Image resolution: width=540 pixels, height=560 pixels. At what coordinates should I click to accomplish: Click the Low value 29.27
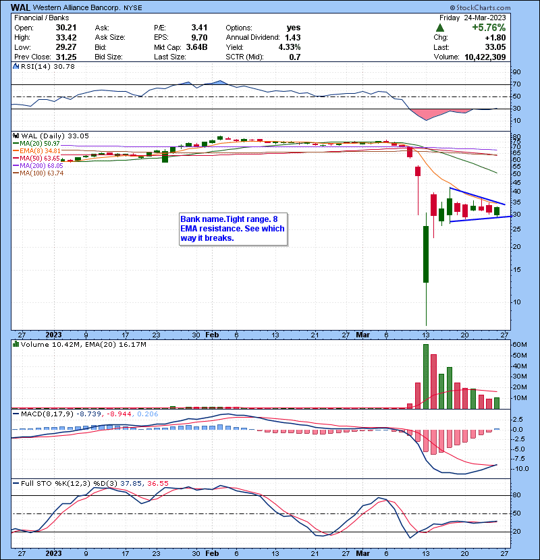coord(66,47)
